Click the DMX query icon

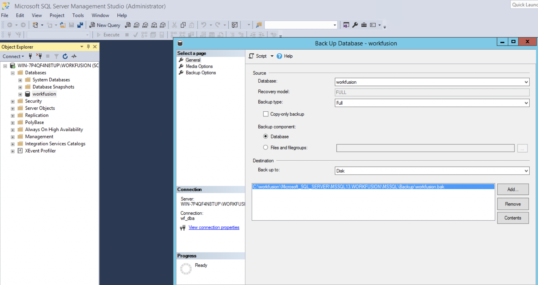coord(145,25)
